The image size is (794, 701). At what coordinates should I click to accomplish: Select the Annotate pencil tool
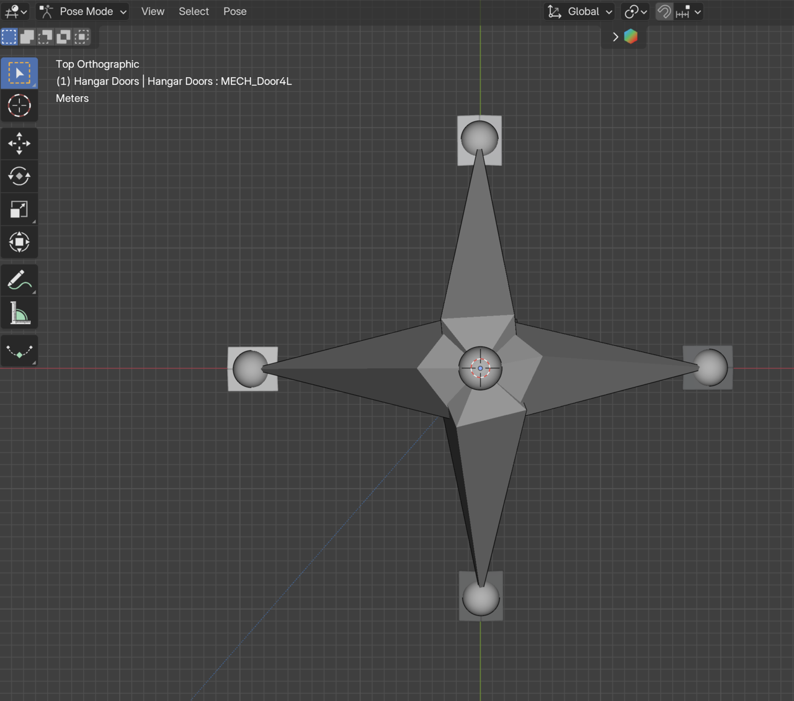point(19,280)
